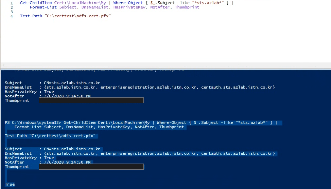Image resolution: width=331 pixels, height=189 pixels.
Task: Click redacted Thumbprint value in unhighlighted output
Action: [91, 100]
